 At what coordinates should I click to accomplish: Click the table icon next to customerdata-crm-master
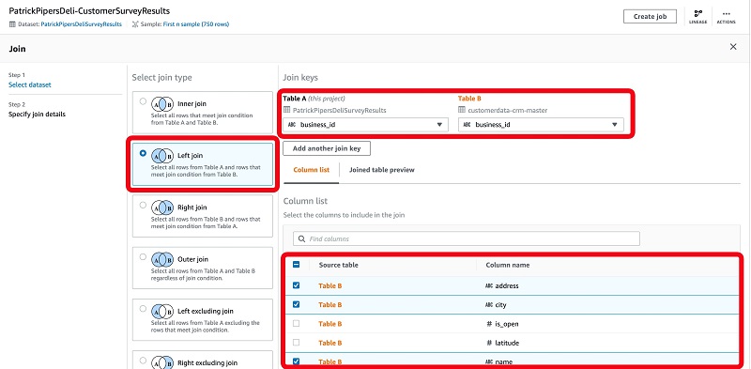click(462, 110)
